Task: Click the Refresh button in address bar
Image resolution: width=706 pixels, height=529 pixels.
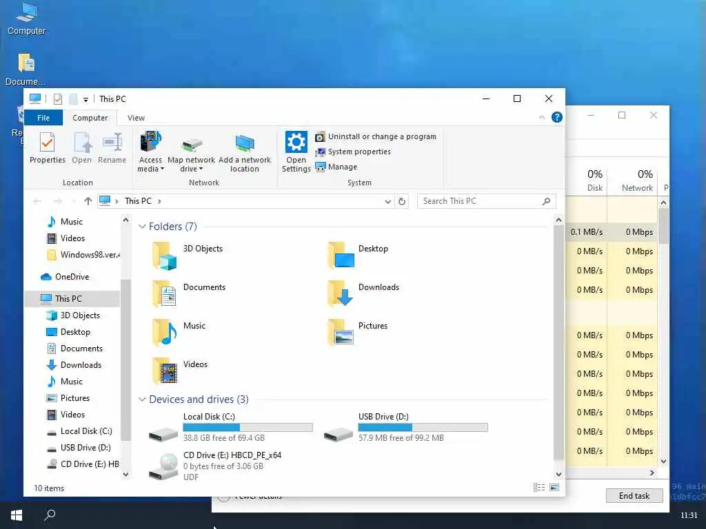Action: click(x=402, y=202)
